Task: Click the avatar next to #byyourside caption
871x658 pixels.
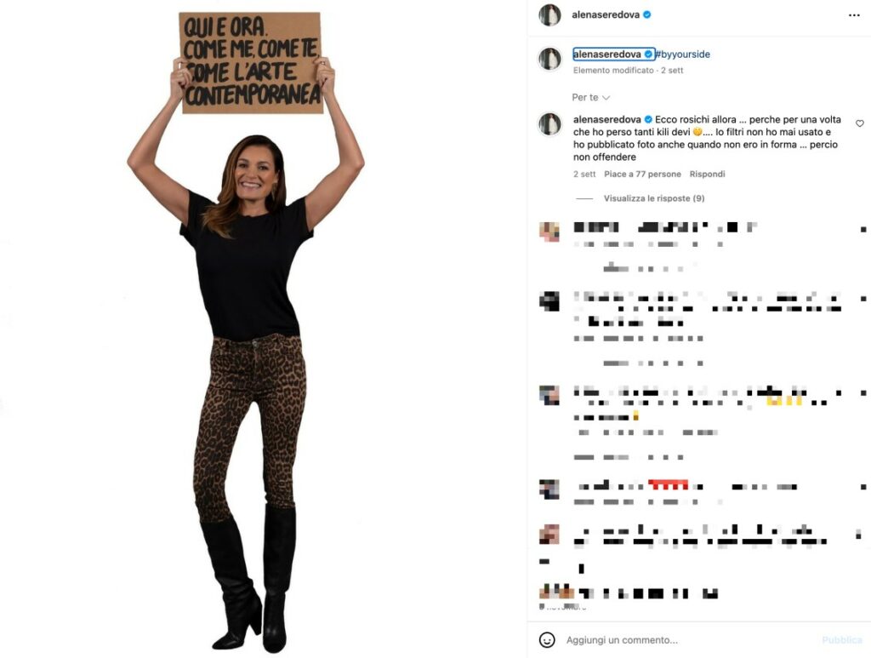Action: pyautogui.click(x=550, y=59)
